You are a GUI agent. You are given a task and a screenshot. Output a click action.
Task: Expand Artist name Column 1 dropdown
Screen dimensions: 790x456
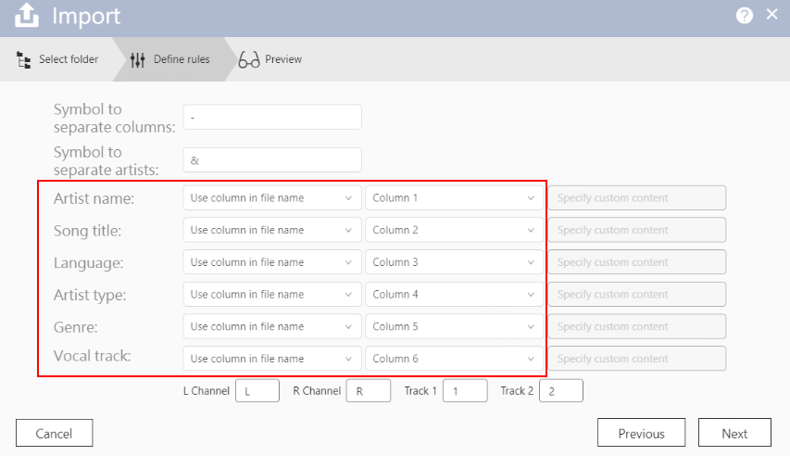pyautogui.click(x=454, y=198)
